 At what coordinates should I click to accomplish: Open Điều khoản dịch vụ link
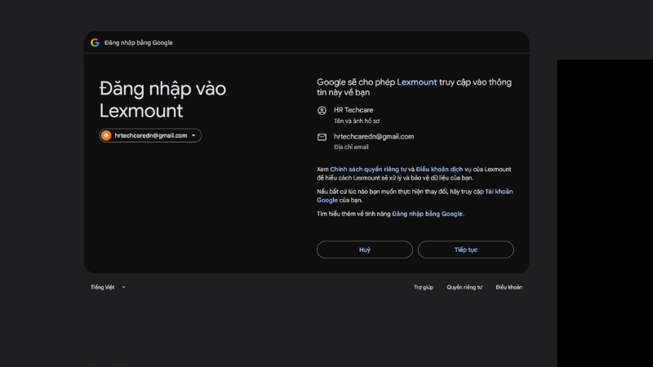point(443,170)
